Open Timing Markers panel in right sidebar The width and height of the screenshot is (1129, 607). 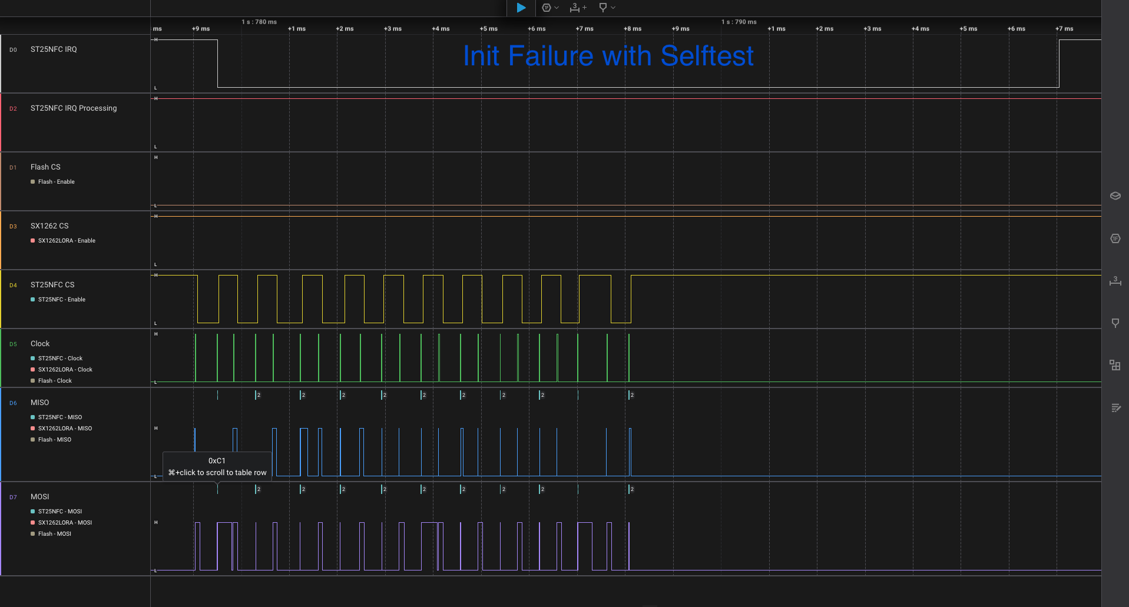pyautogui.click(x=1115, y=281)
